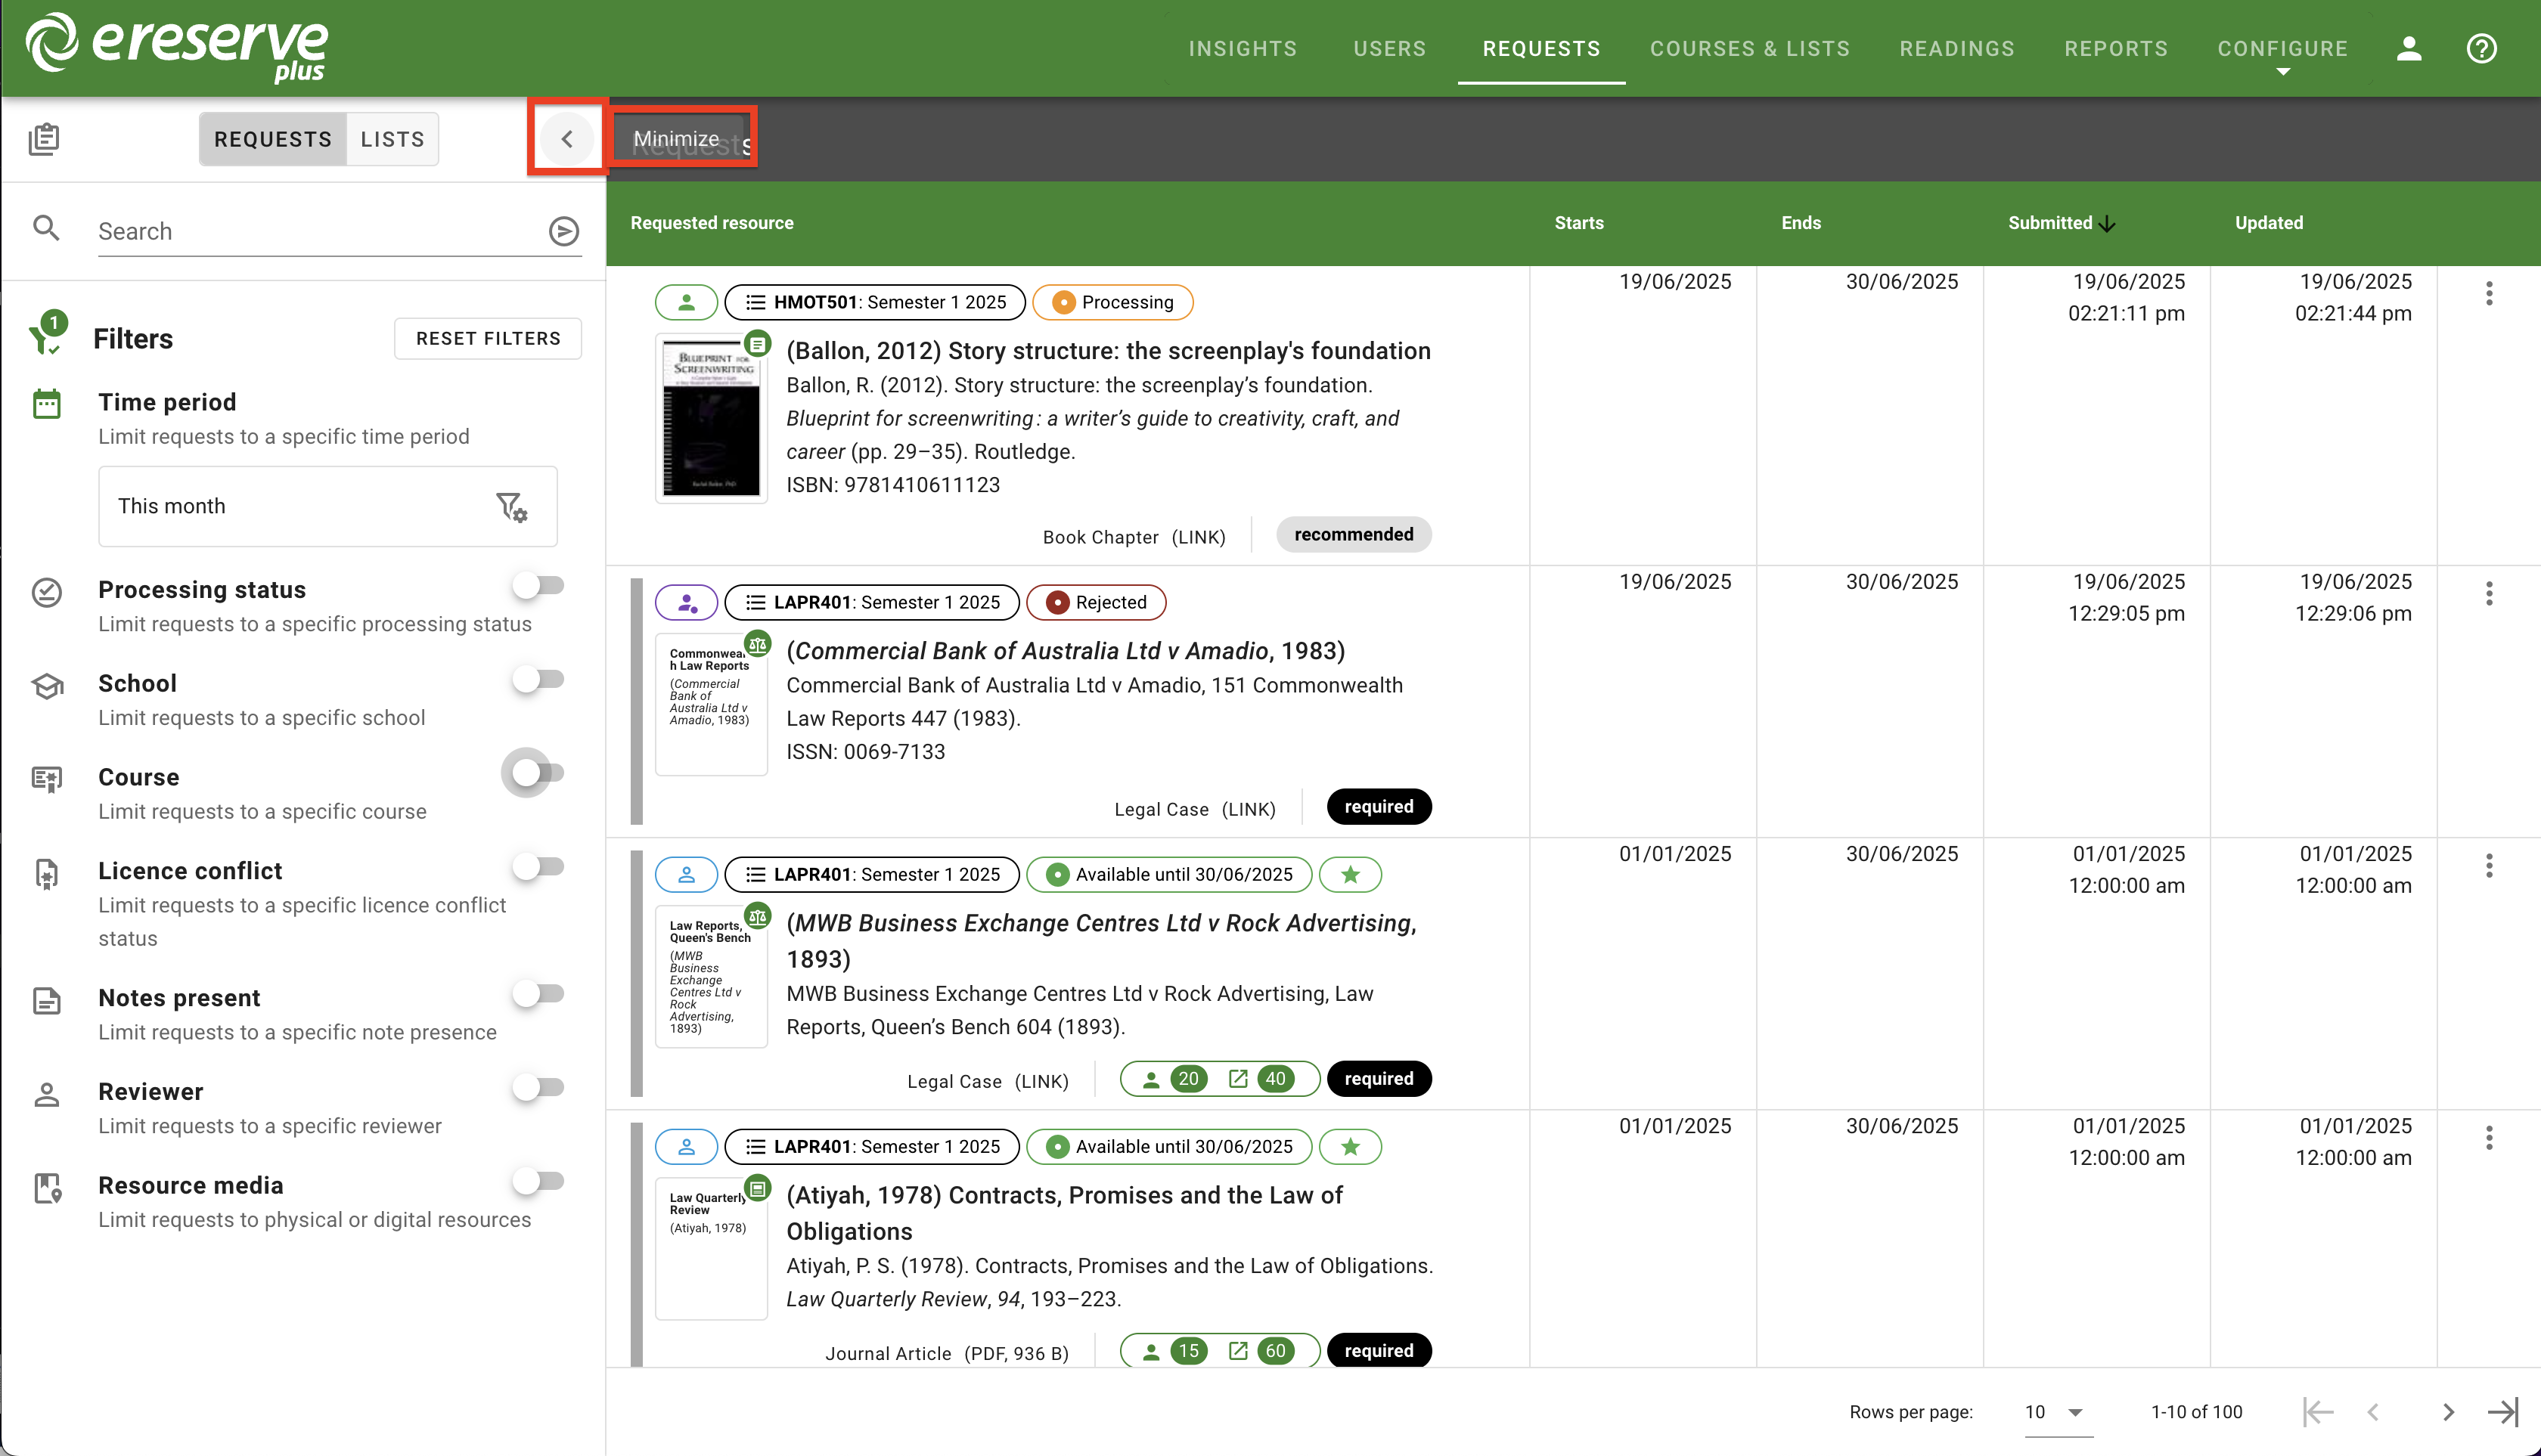Open three-dot menu for Ballon request
Viewport: 2541px width, 1456px height.
coord(2489,294)
